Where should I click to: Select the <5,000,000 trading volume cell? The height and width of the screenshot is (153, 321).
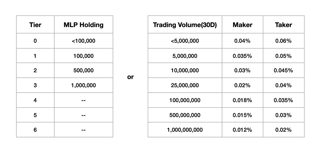185,41
